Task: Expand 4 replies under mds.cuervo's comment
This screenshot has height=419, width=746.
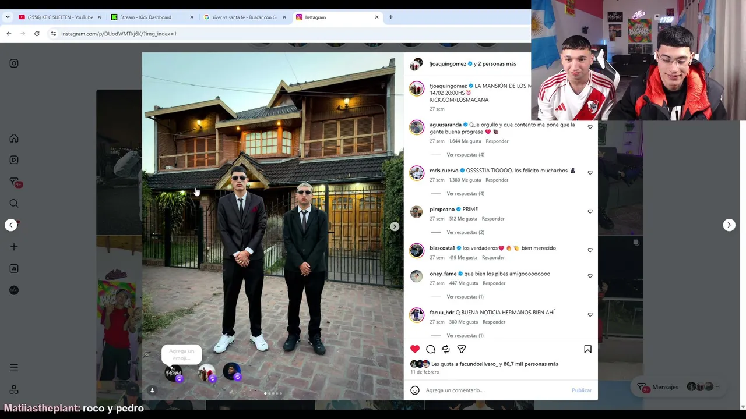Action: click(465, 194)
